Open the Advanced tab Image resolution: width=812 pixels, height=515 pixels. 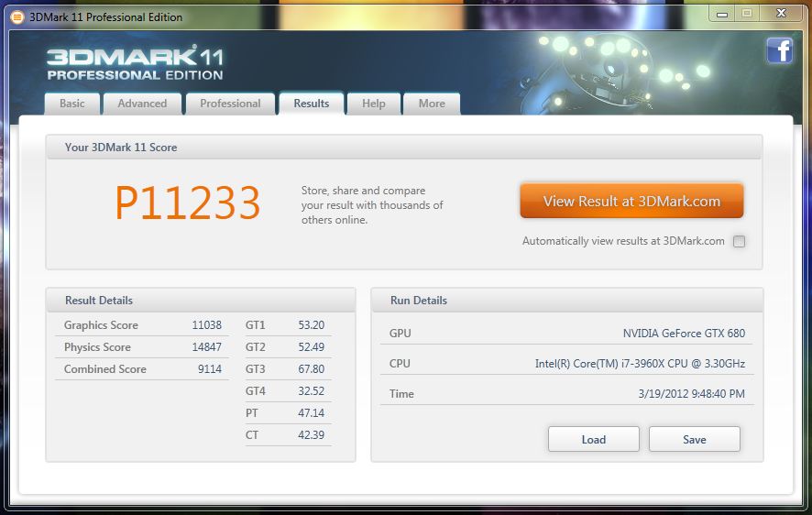142,104
